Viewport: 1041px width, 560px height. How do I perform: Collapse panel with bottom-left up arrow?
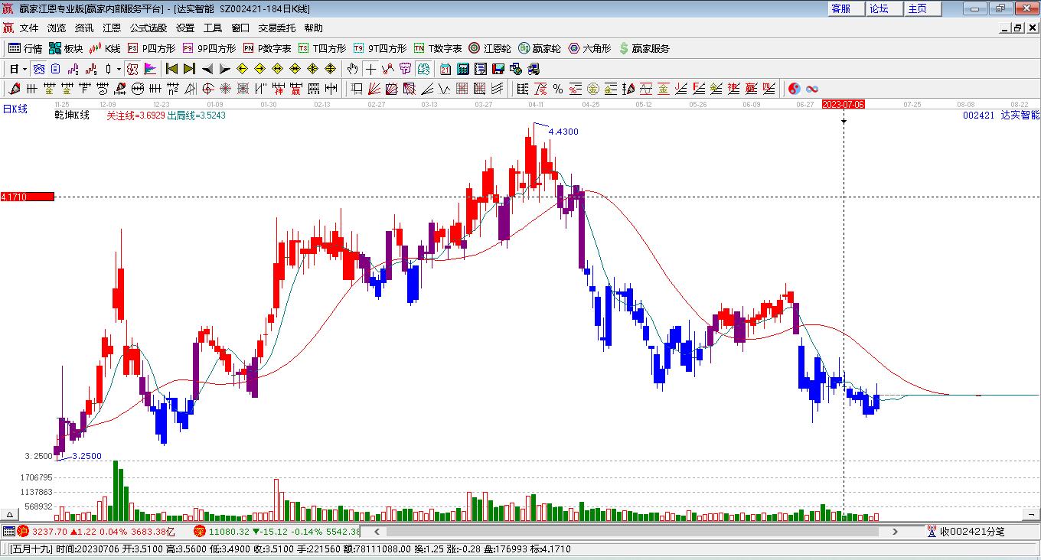click(9, 514)
